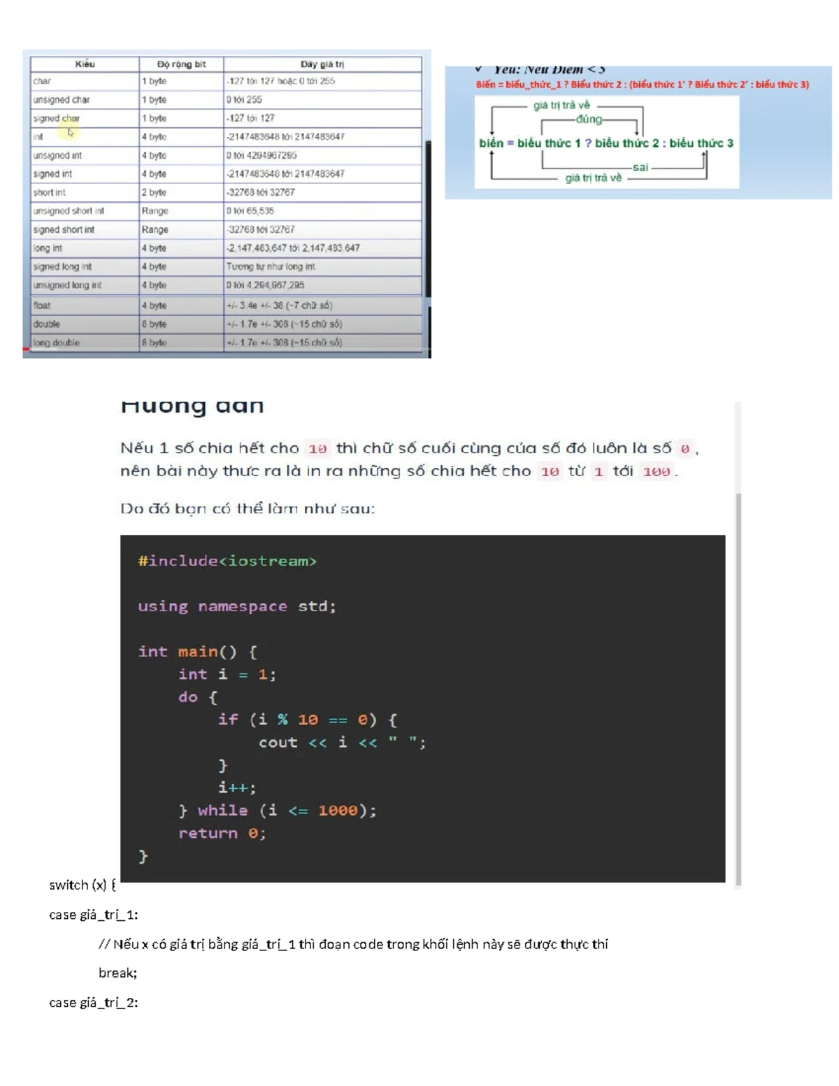839x1086 pixels.
Task: Click the 'return 0;' code line
Action: (x=222, y=834)
